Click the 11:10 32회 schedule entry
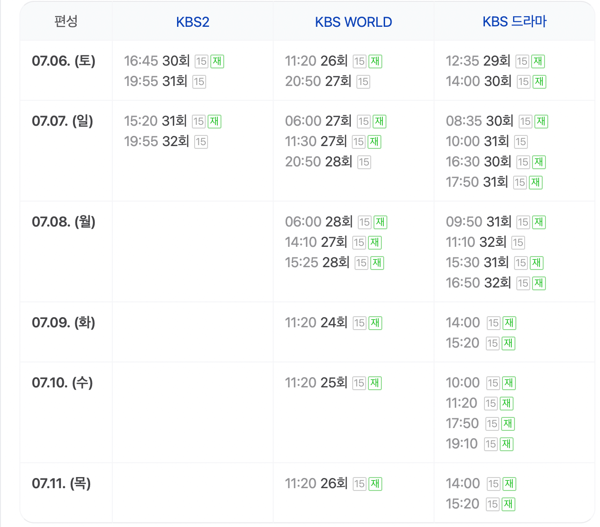 click(x=477, y=242)
